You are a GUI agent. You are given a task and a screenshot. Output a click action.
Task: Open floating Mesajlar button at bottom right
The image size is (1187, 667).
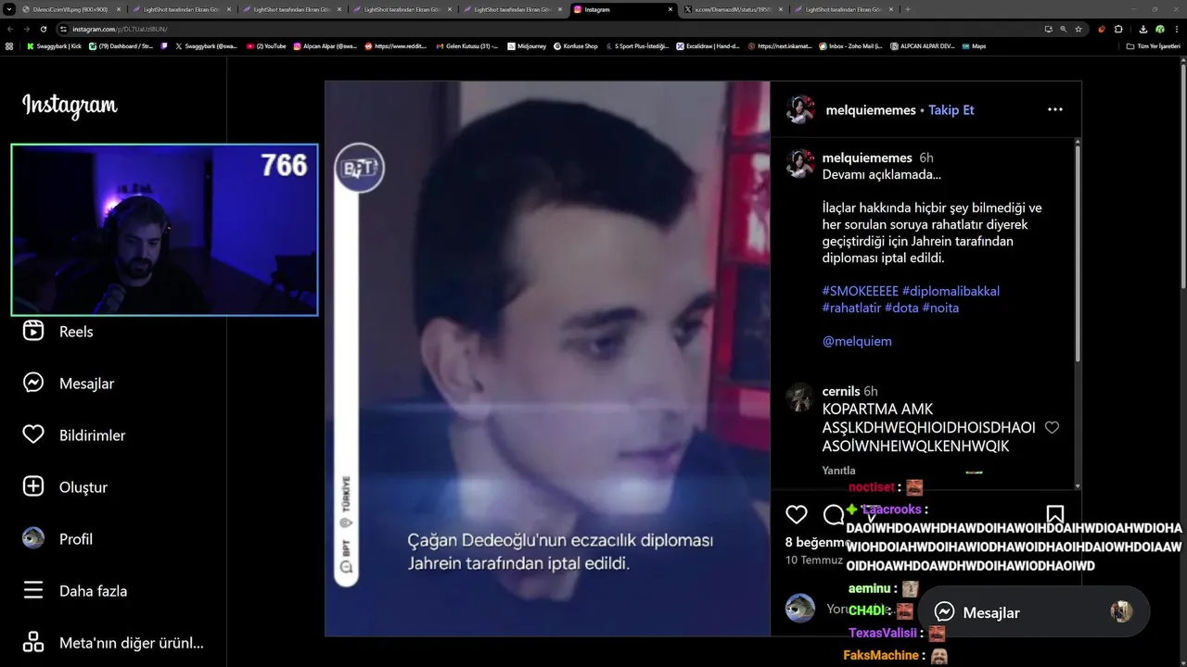click(1033, 612)
